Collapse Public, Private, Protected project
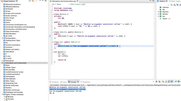Screen dimensions: 181x101 pos(3,95)
